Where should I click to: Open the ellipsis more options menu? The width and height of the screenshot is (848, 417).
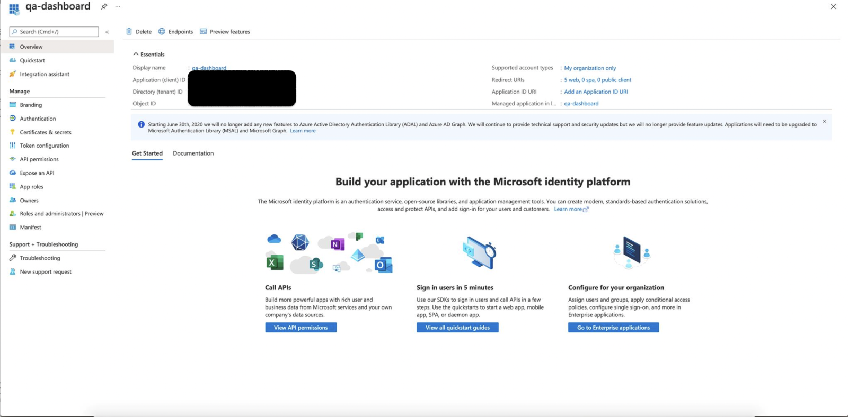[x=118, y=6]
